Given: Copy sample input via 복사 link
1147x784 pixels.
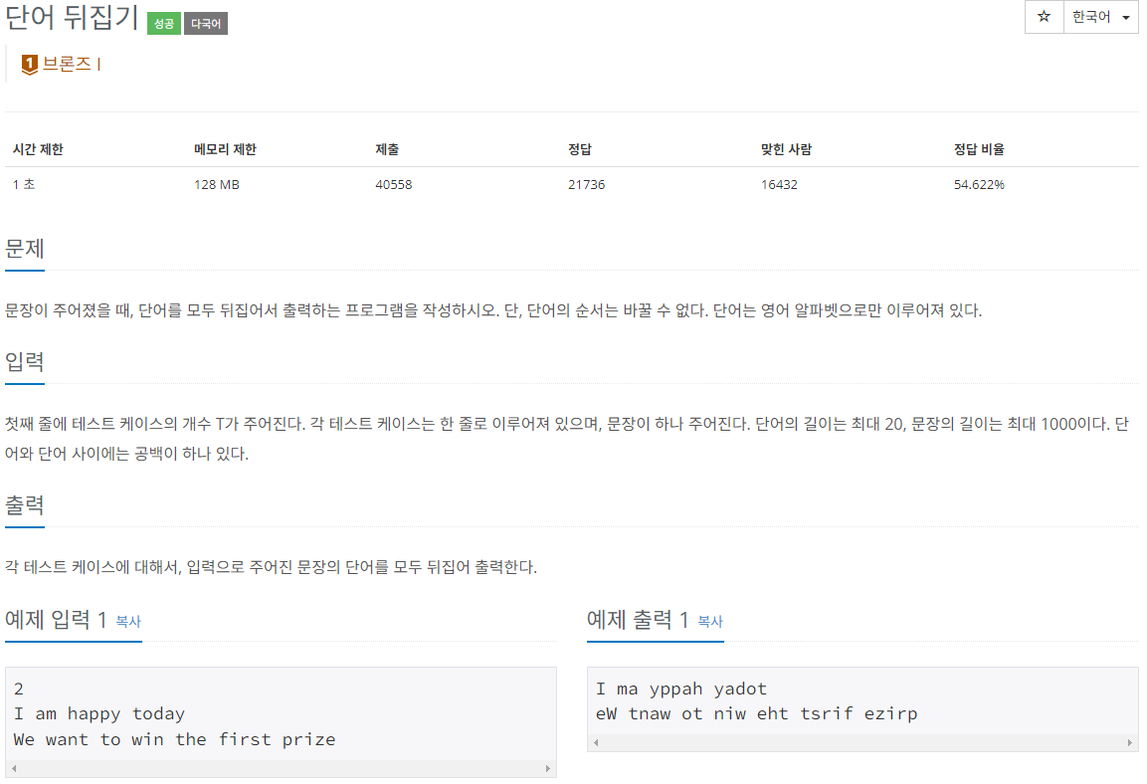Looking at the screenshot, I should pyautogui.click(x=128, y=621).
